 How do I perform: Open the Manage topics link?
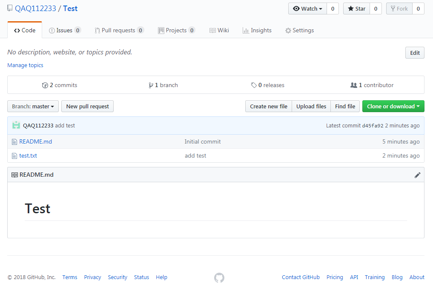point(25,65)
